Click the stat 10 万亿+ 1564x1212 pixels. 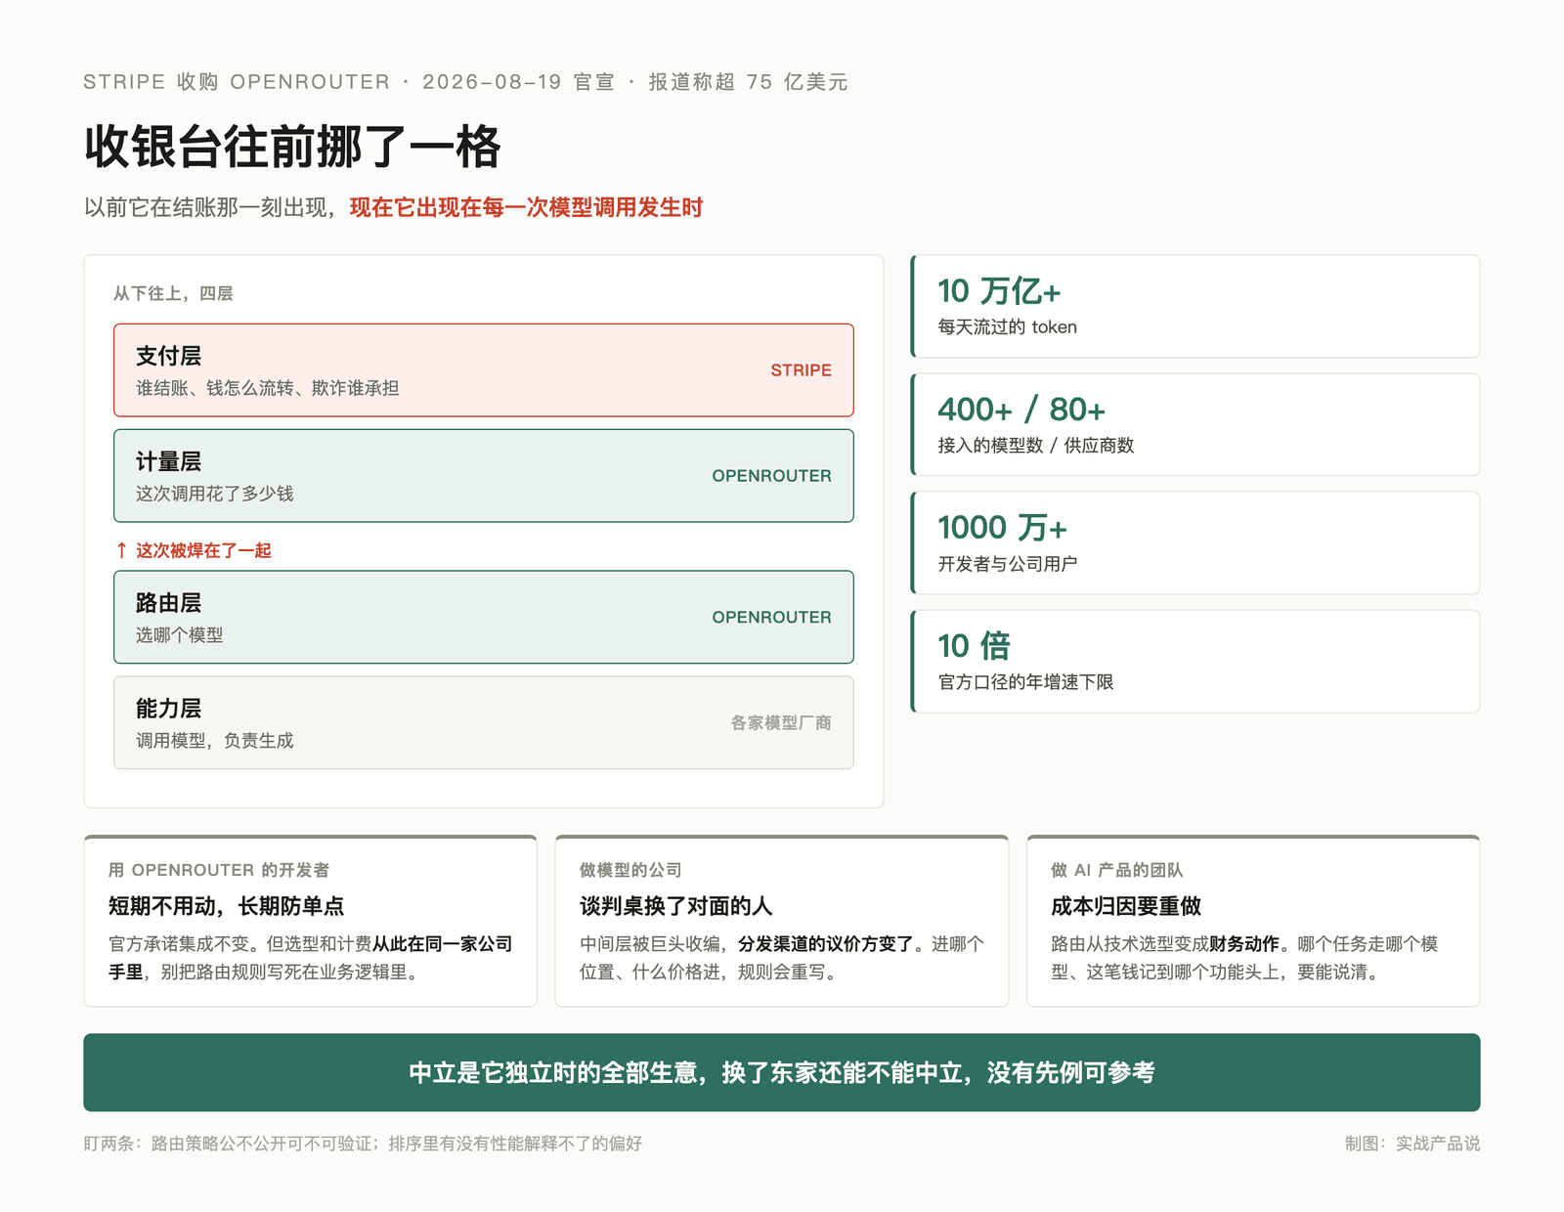(x=998, y=291)
